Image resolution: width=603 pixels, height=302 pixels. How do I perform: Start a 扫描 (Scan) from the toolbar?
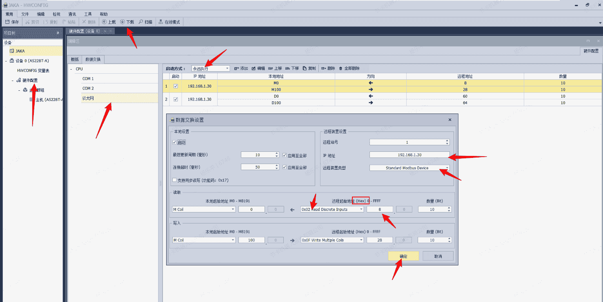click(x=141, y=22)
